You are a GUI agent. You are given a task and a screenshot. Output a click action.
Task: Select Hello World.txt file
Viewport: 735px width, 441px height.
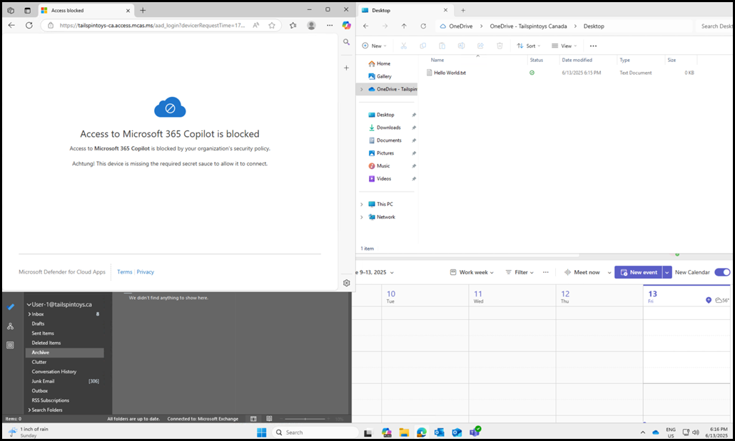click(x=450, y=73)
